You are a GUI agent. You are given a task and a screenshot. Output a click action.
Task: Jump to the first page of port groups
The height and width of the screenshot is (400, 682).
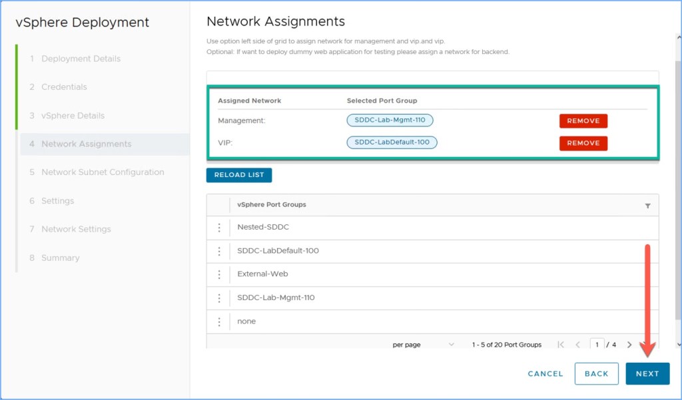coord(561,345)
